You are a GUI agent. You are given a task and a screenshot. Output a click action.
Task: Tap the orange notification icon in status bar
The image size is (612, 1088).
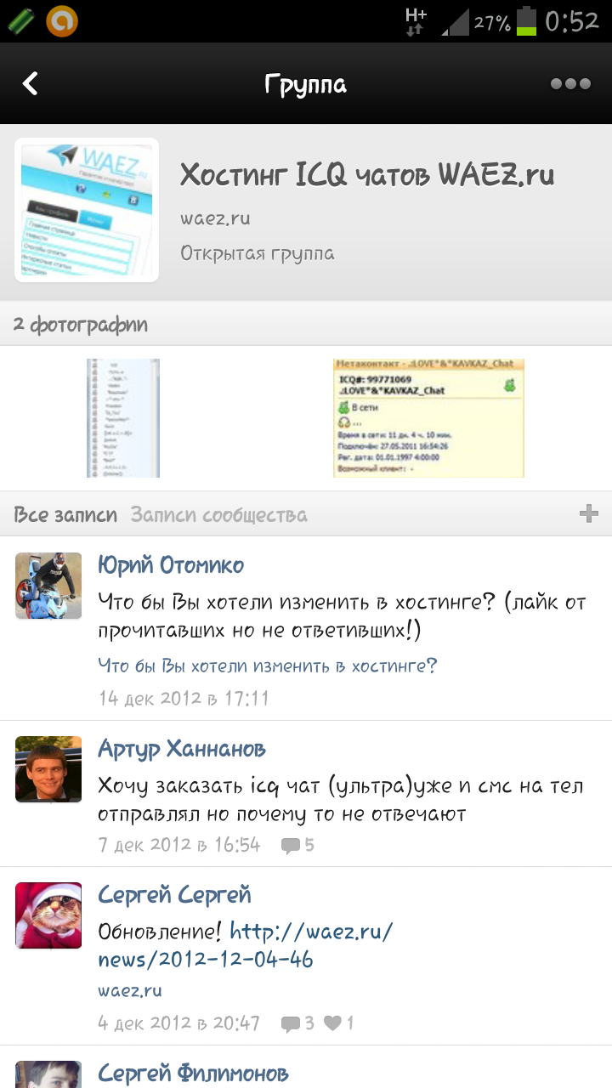click(x=61, y=21)
